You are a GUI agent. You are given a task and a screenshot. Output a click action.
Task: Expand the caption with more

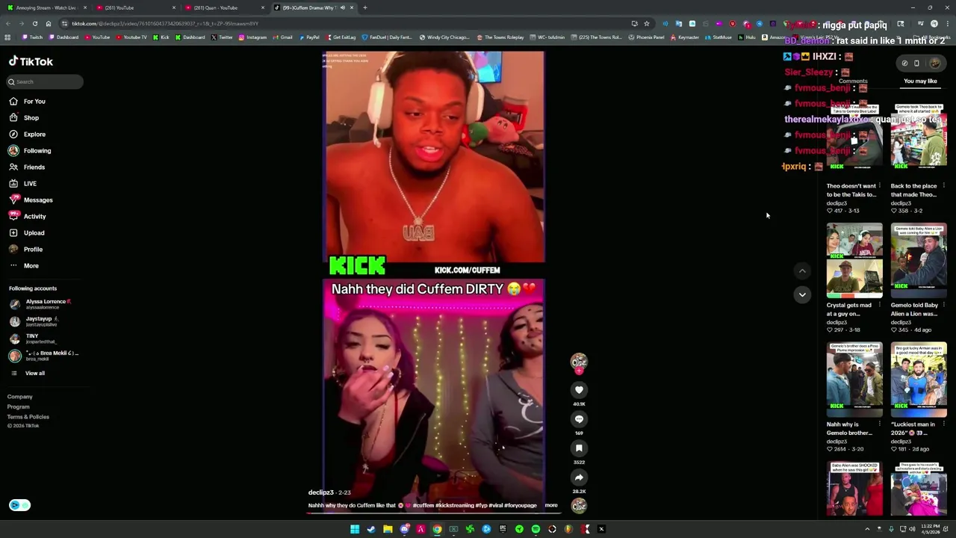[x=551, y=505]
